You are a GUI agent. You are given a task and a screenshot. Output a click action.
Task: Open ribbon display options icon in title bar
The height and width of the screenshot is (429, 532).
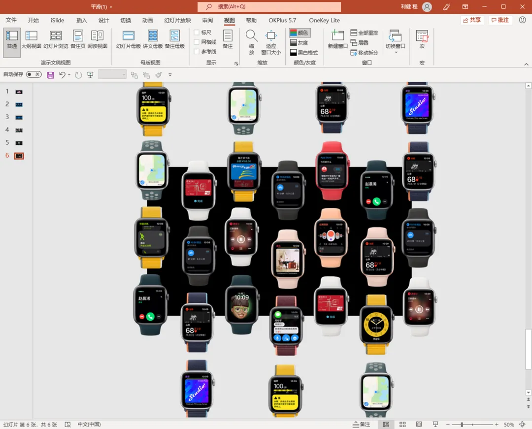[465, 7]
